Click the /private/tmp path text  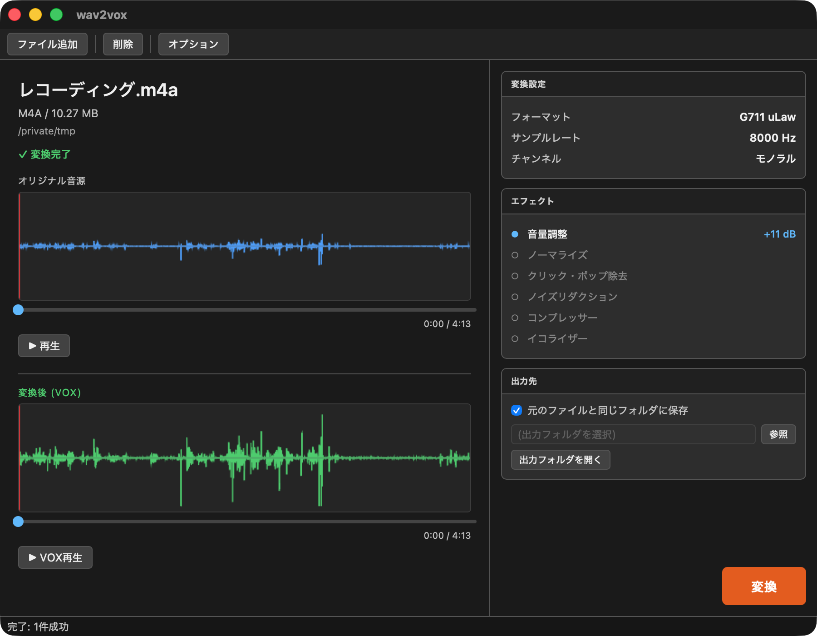47,131
